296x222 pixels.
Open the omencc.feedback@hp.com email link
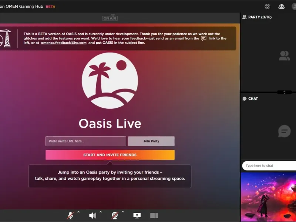tap(64, 43)
